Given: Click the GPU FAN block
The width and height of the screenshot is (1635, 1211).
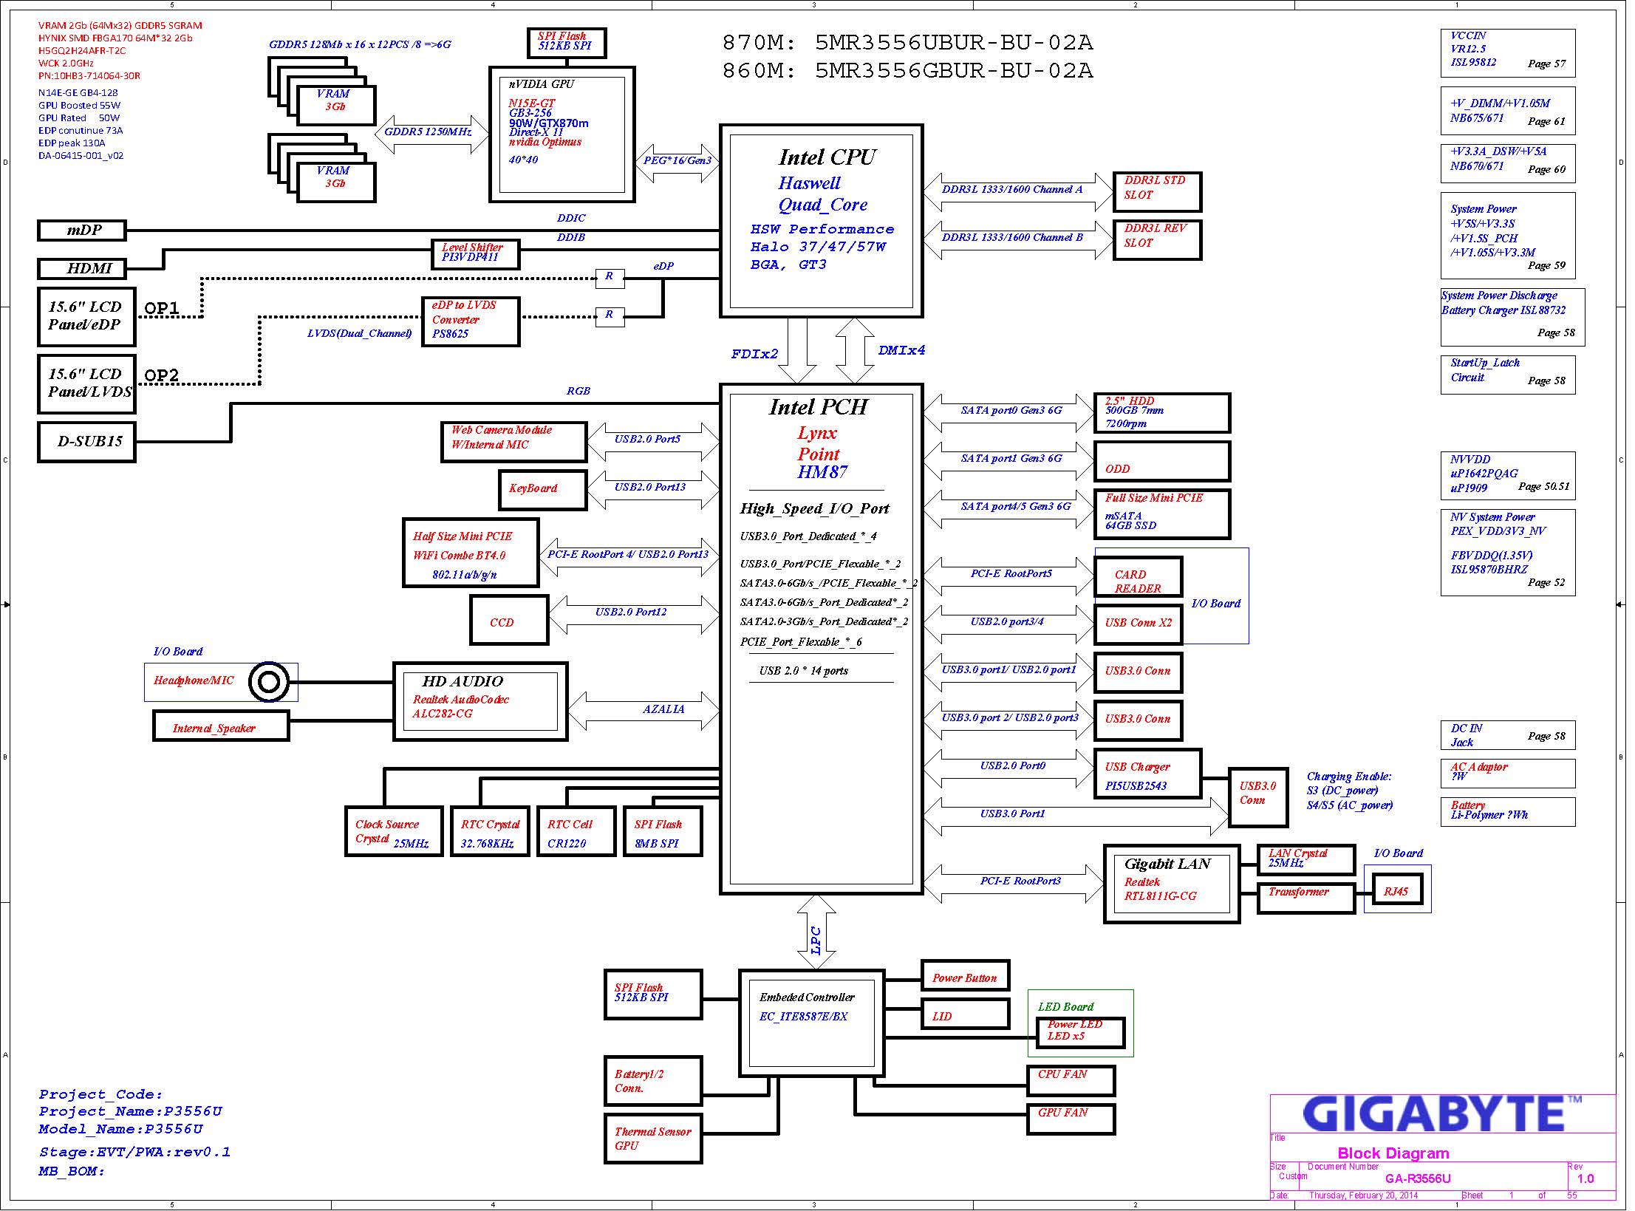Looking at the screenshot, I should 1071,1119.
